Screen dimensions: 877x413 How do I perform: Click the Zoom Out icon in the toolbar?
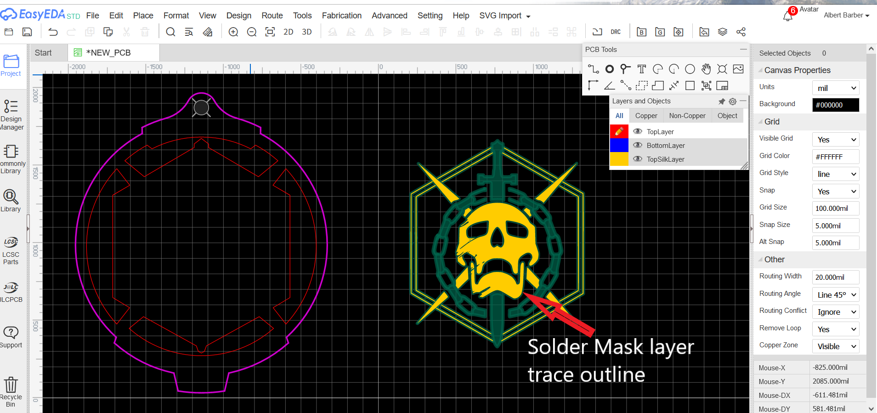tap(252, 32)
